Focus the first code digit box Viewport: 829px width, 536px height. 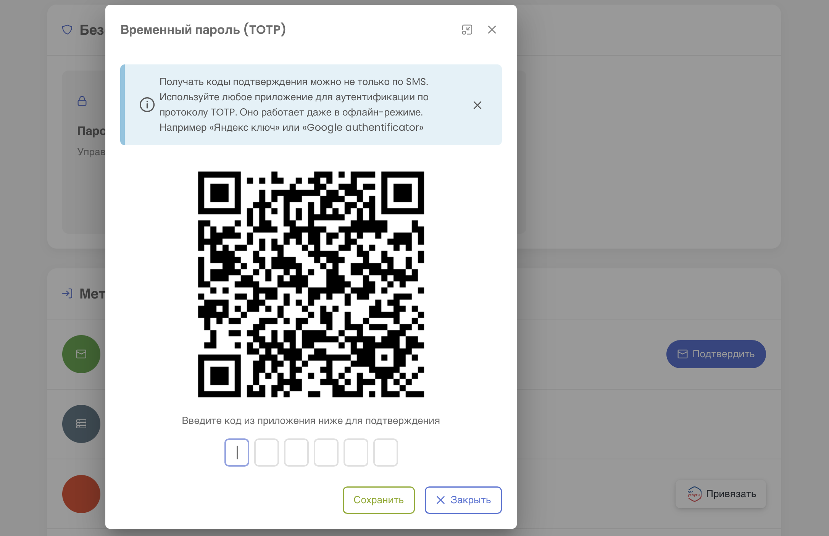(237, 453)
